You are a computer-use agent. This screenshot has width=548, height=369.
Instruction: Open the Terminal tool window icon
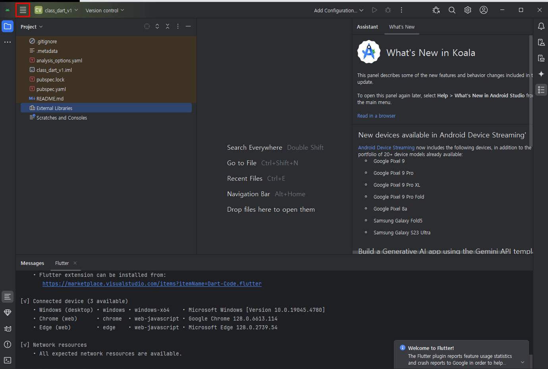8,360
